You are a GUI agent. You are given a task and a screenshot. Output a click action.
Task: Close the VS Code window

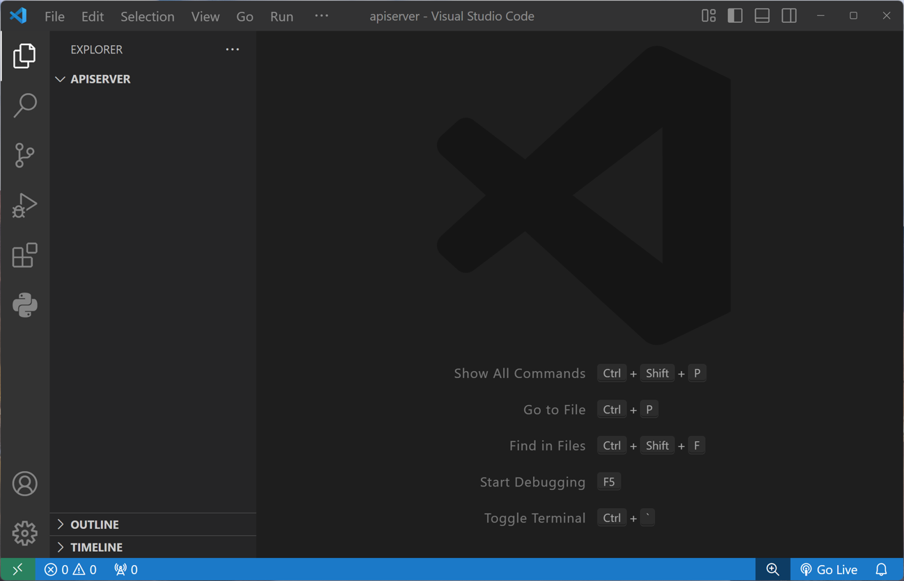pos(887,15)
